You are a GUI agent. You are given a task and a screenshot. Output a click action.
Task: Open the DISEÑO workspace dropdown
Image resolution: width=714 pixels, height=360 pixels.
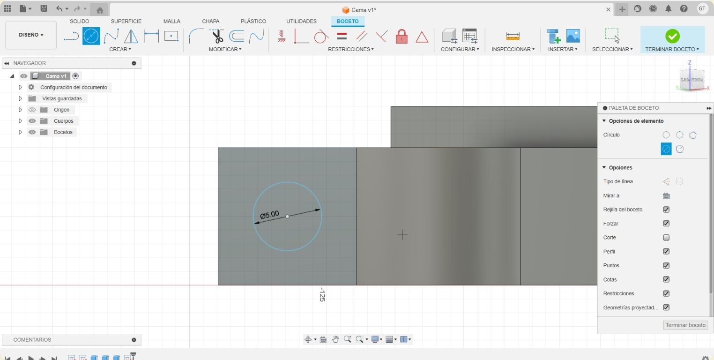click(x=31, y=35)
